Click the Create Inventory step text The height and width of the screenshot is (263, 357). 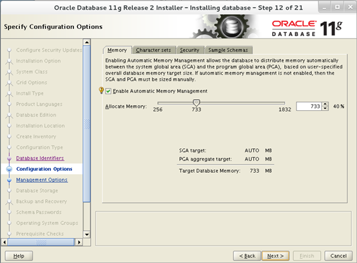pyautogui.click(x=36, y=137)
